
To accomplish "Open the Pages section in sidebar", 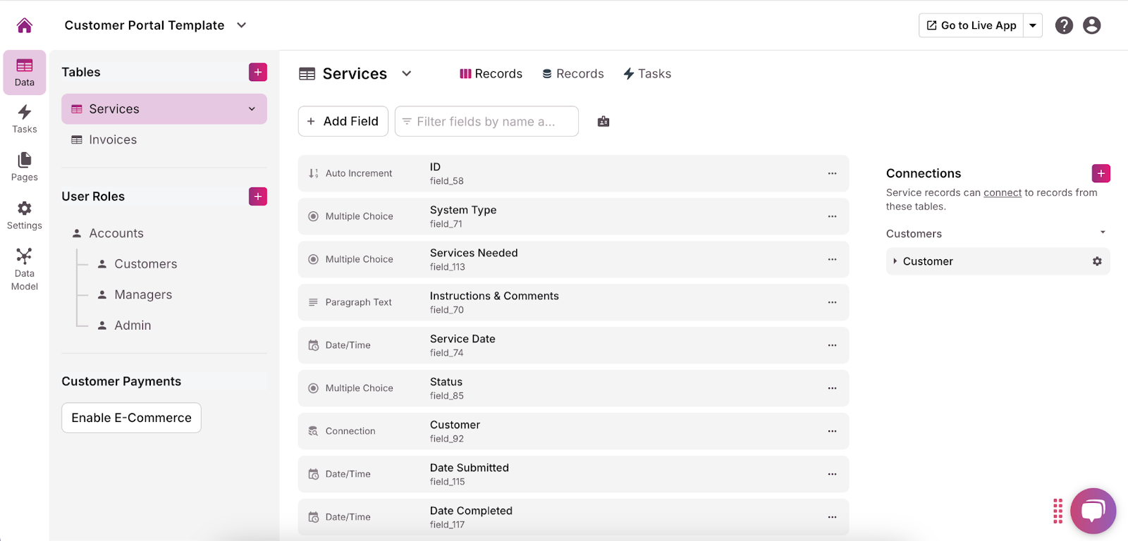I will [x=25, y=166].
